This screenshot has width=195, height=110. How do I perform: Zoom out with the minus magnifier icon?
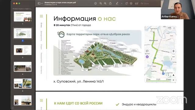[x=101, y=3]
